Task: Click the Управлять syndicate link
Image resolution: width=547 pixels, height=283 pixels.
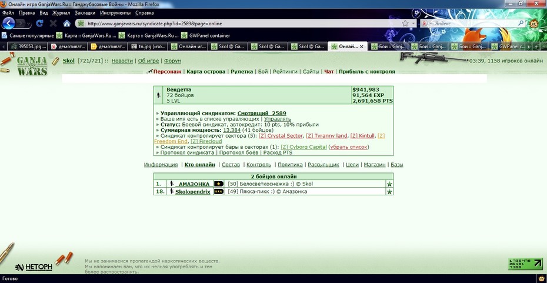Action: [278, 119]
